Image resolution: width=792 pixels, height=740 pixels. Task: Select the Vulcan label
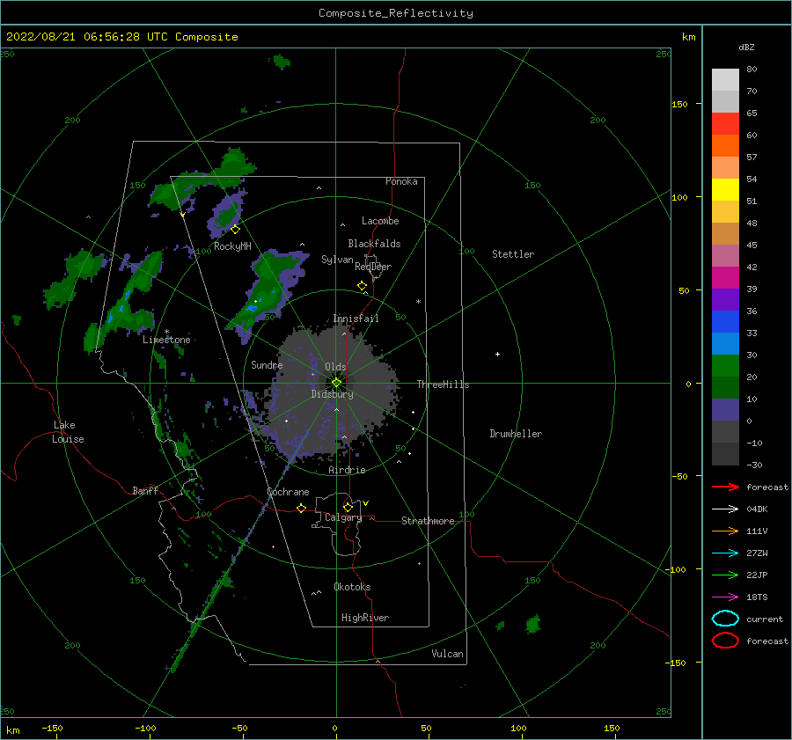pos(448,654)
